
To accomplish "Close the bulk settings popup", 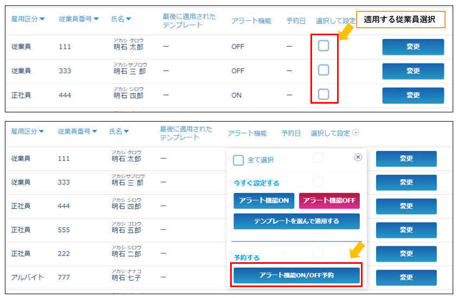I will [x=358, y=157].
